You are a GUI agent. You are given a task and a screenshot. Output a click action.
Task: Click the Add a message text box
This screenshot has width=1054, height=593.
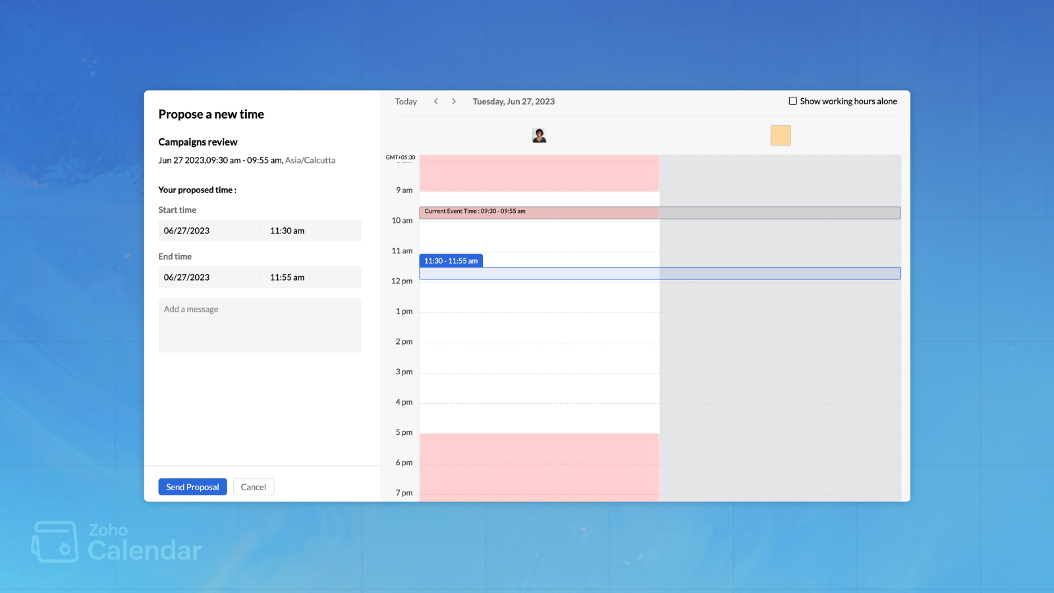pyautogui.click(x=260, y=325)
